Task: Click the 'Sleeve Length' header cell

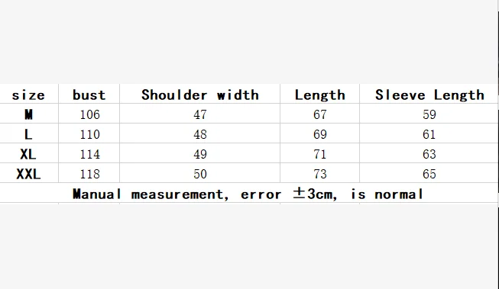Action: coord(429,95)
